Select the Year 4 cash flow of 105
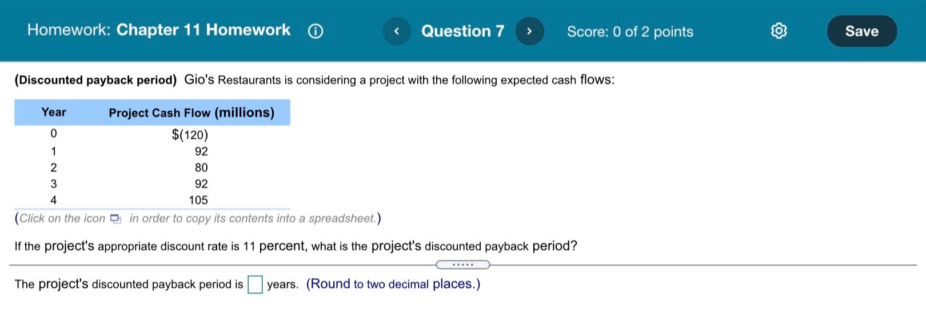 198,200
